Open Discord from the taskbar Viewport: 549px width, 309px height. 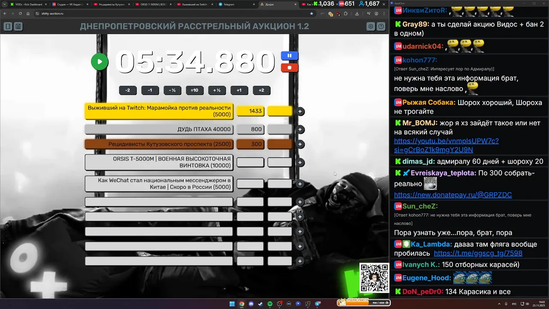coord(251,304)
